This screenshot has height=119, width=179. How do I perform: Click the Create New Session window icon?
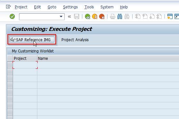[170, 16]
